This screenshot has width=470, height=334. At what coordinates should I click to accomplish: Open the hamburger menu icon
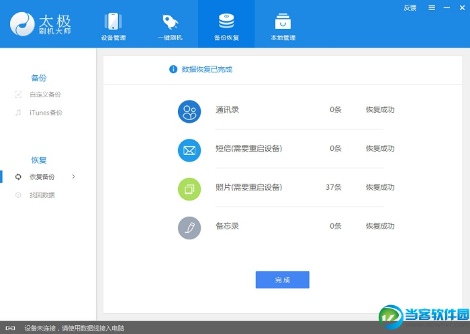432,8
